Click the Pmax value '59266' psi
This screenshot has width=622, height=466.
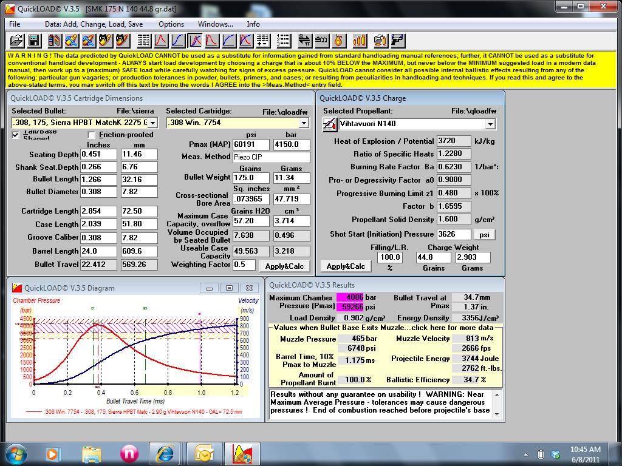[x=349, y=306]
